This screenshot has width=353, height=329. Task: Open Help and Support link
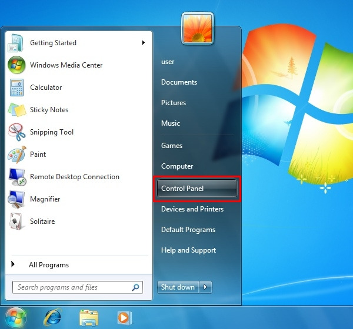tap(188, 250)
